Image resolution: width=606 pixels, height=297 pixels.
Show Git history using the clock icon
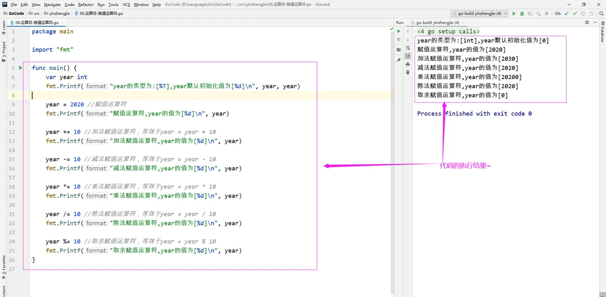click(x=583, y=14)
